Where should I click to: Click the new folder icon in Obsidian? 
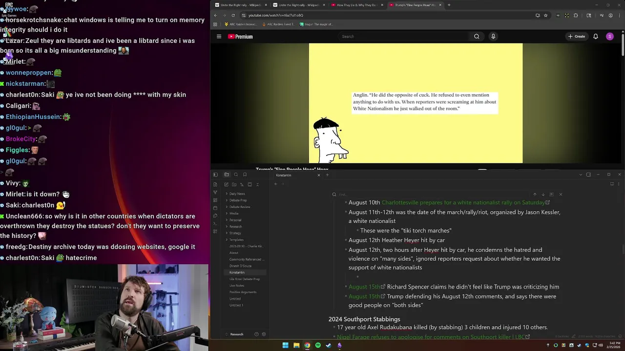tap(234, 184)
